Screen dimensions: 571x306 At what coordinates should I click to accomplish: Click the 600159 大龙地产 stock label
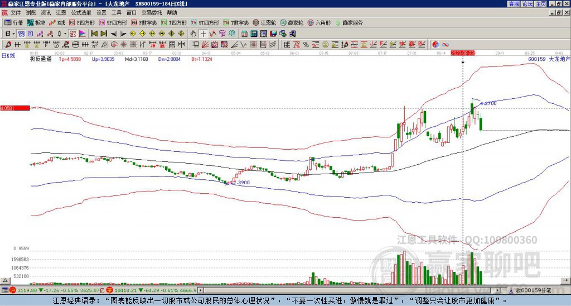pos(549,59)
